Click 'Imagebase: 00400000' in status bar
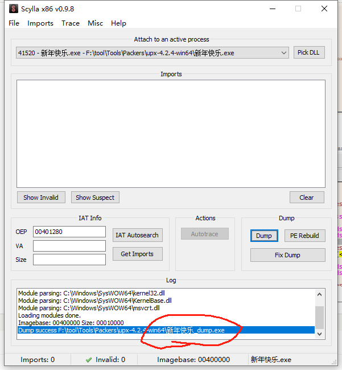Image resolution: width=342 pixels, height=370 pixels. [x=193, y=360]
